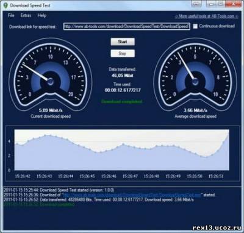Maximize the Download Speed Test window
244x233 pixels.
tap(220, 4)
